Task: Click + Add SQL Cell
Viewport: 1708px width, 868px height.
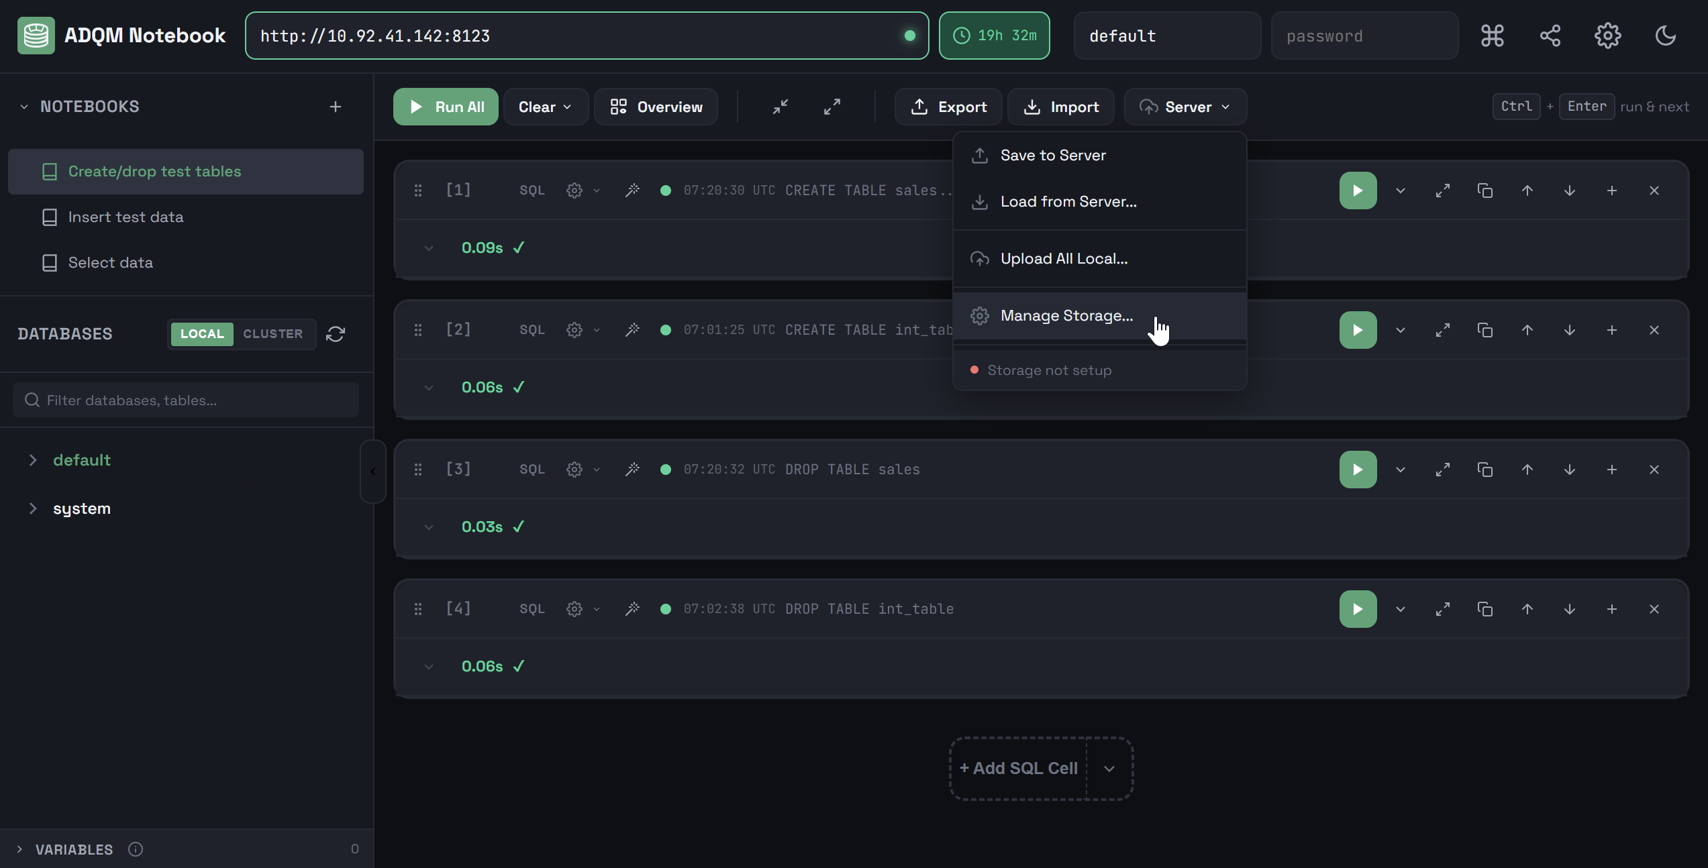Action: click(x=1018, y=769)
